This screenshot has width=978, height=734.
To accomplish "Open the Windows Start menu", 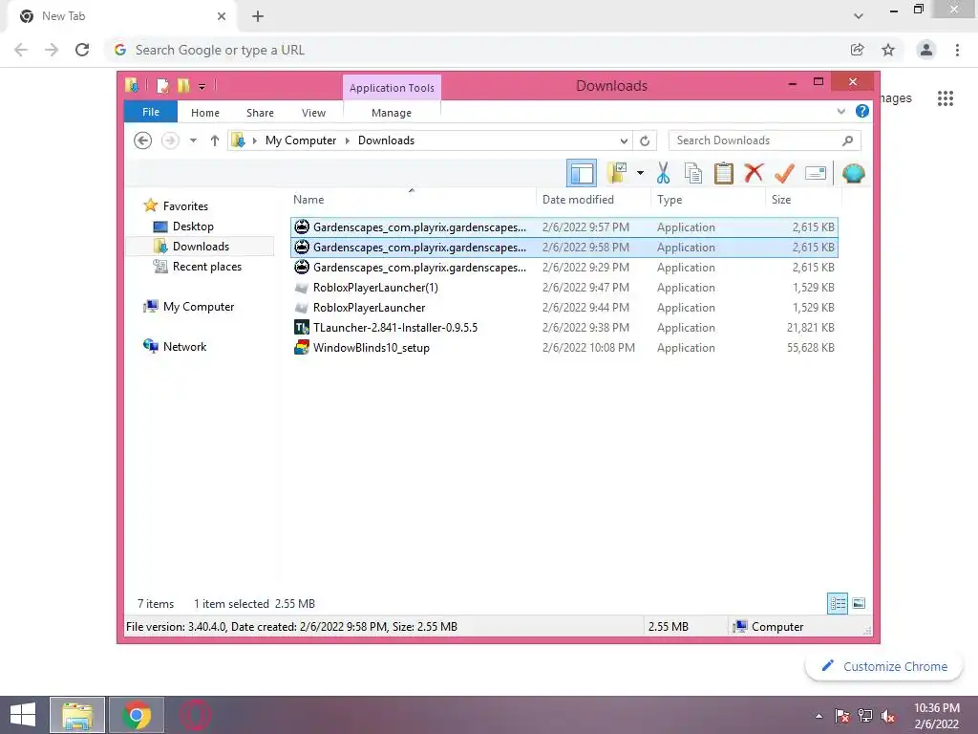I will point(23,715).
